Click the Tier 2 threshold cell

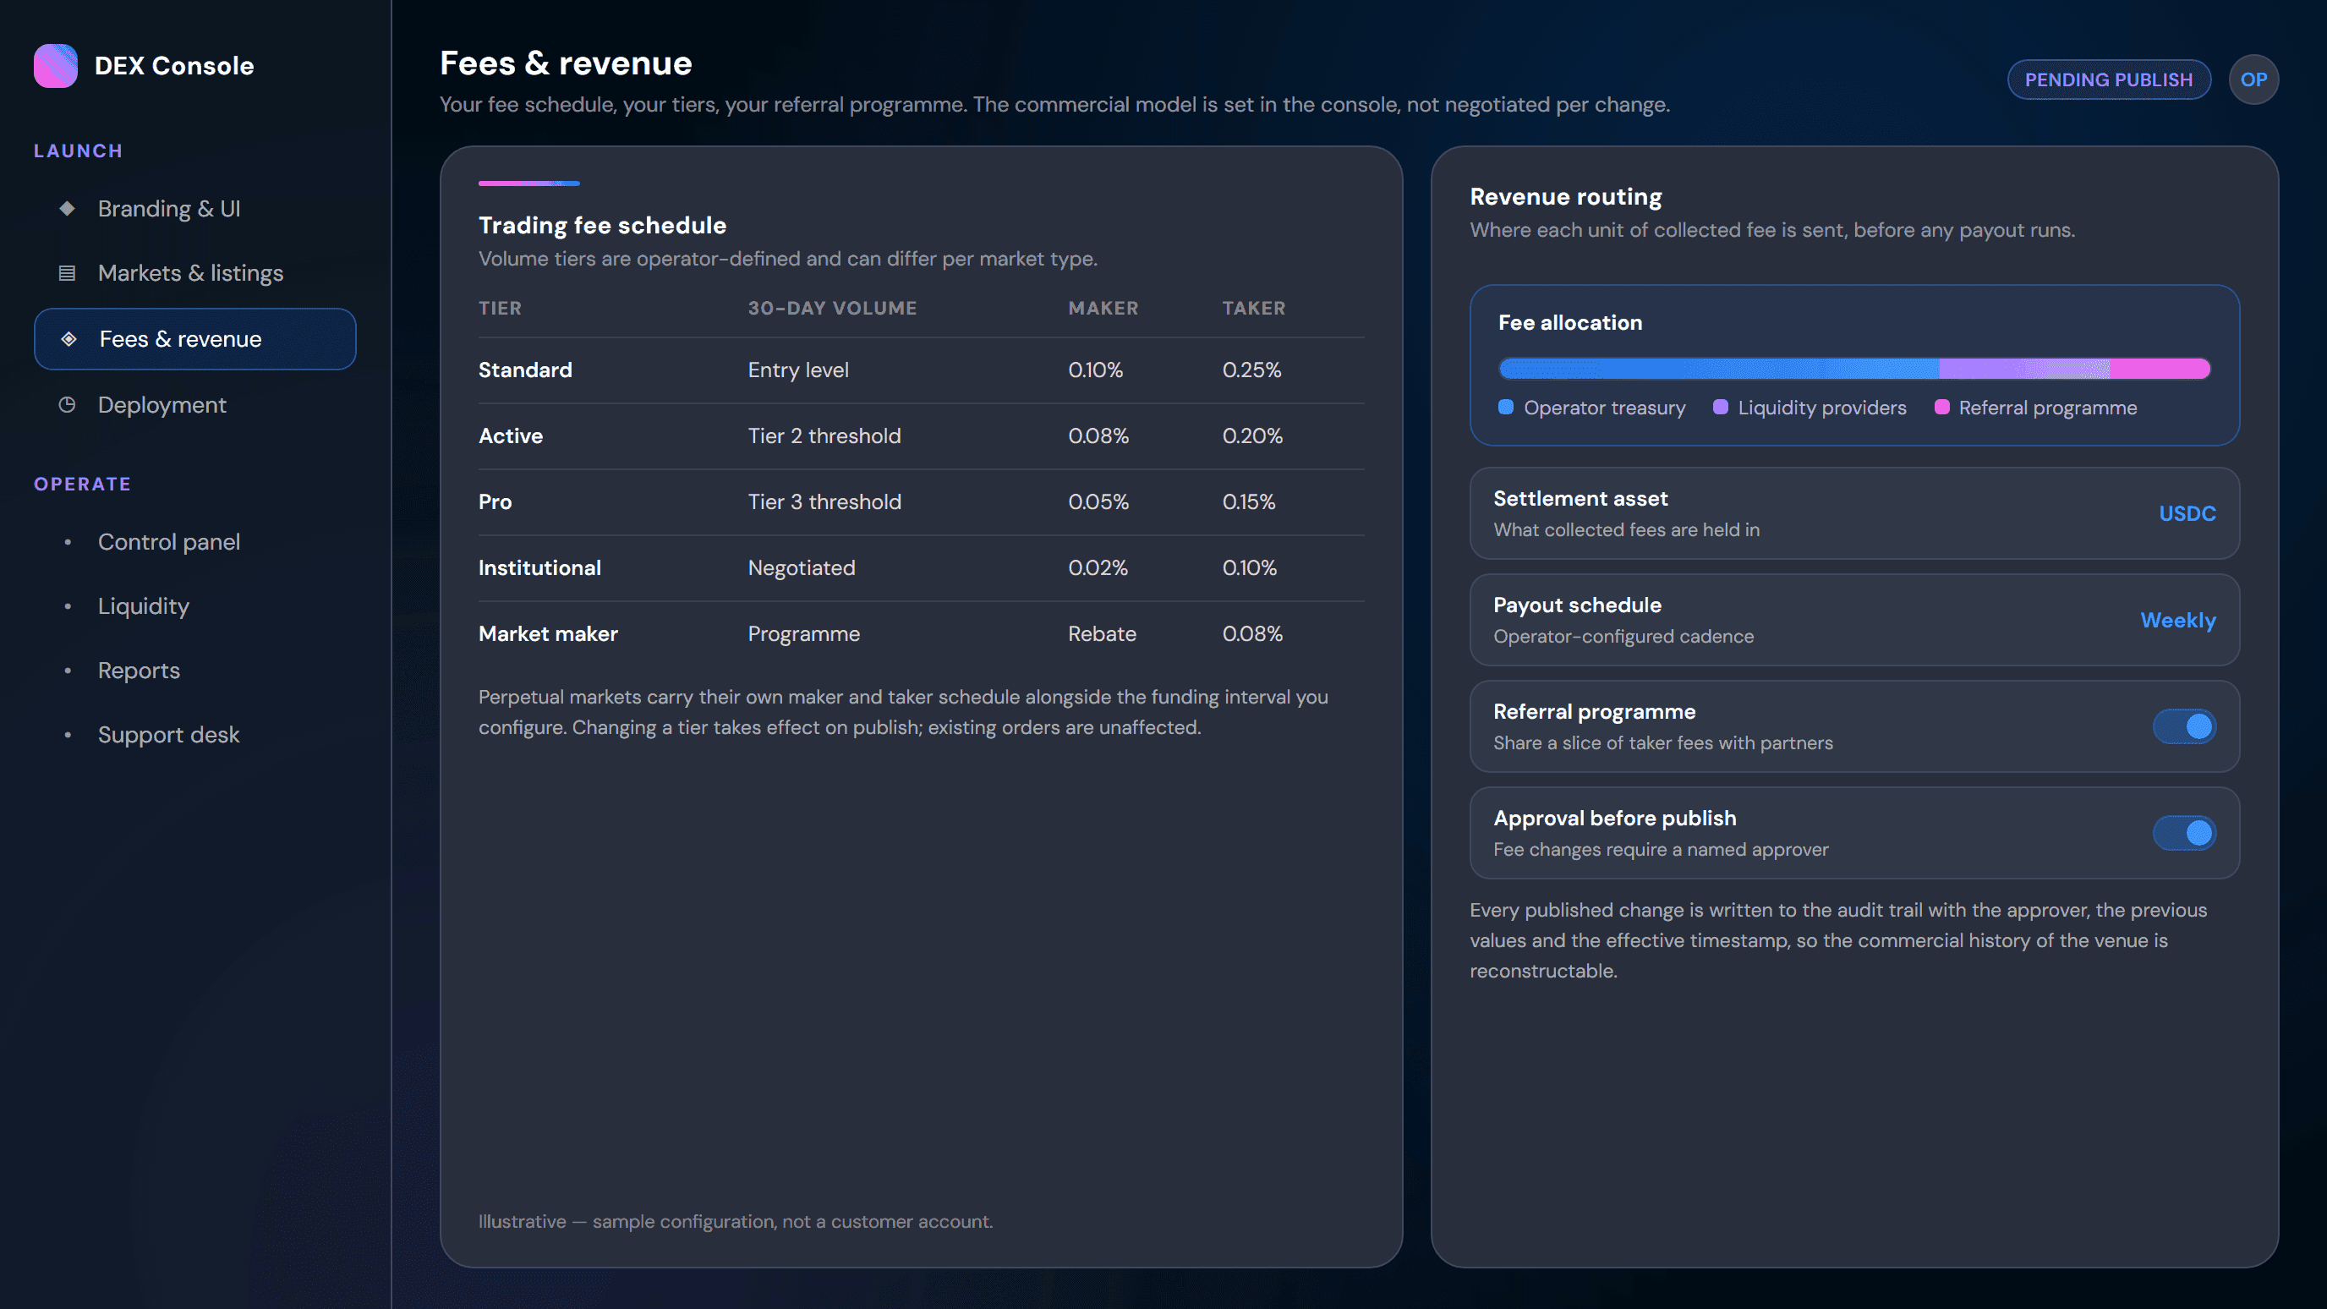point(824,435)
